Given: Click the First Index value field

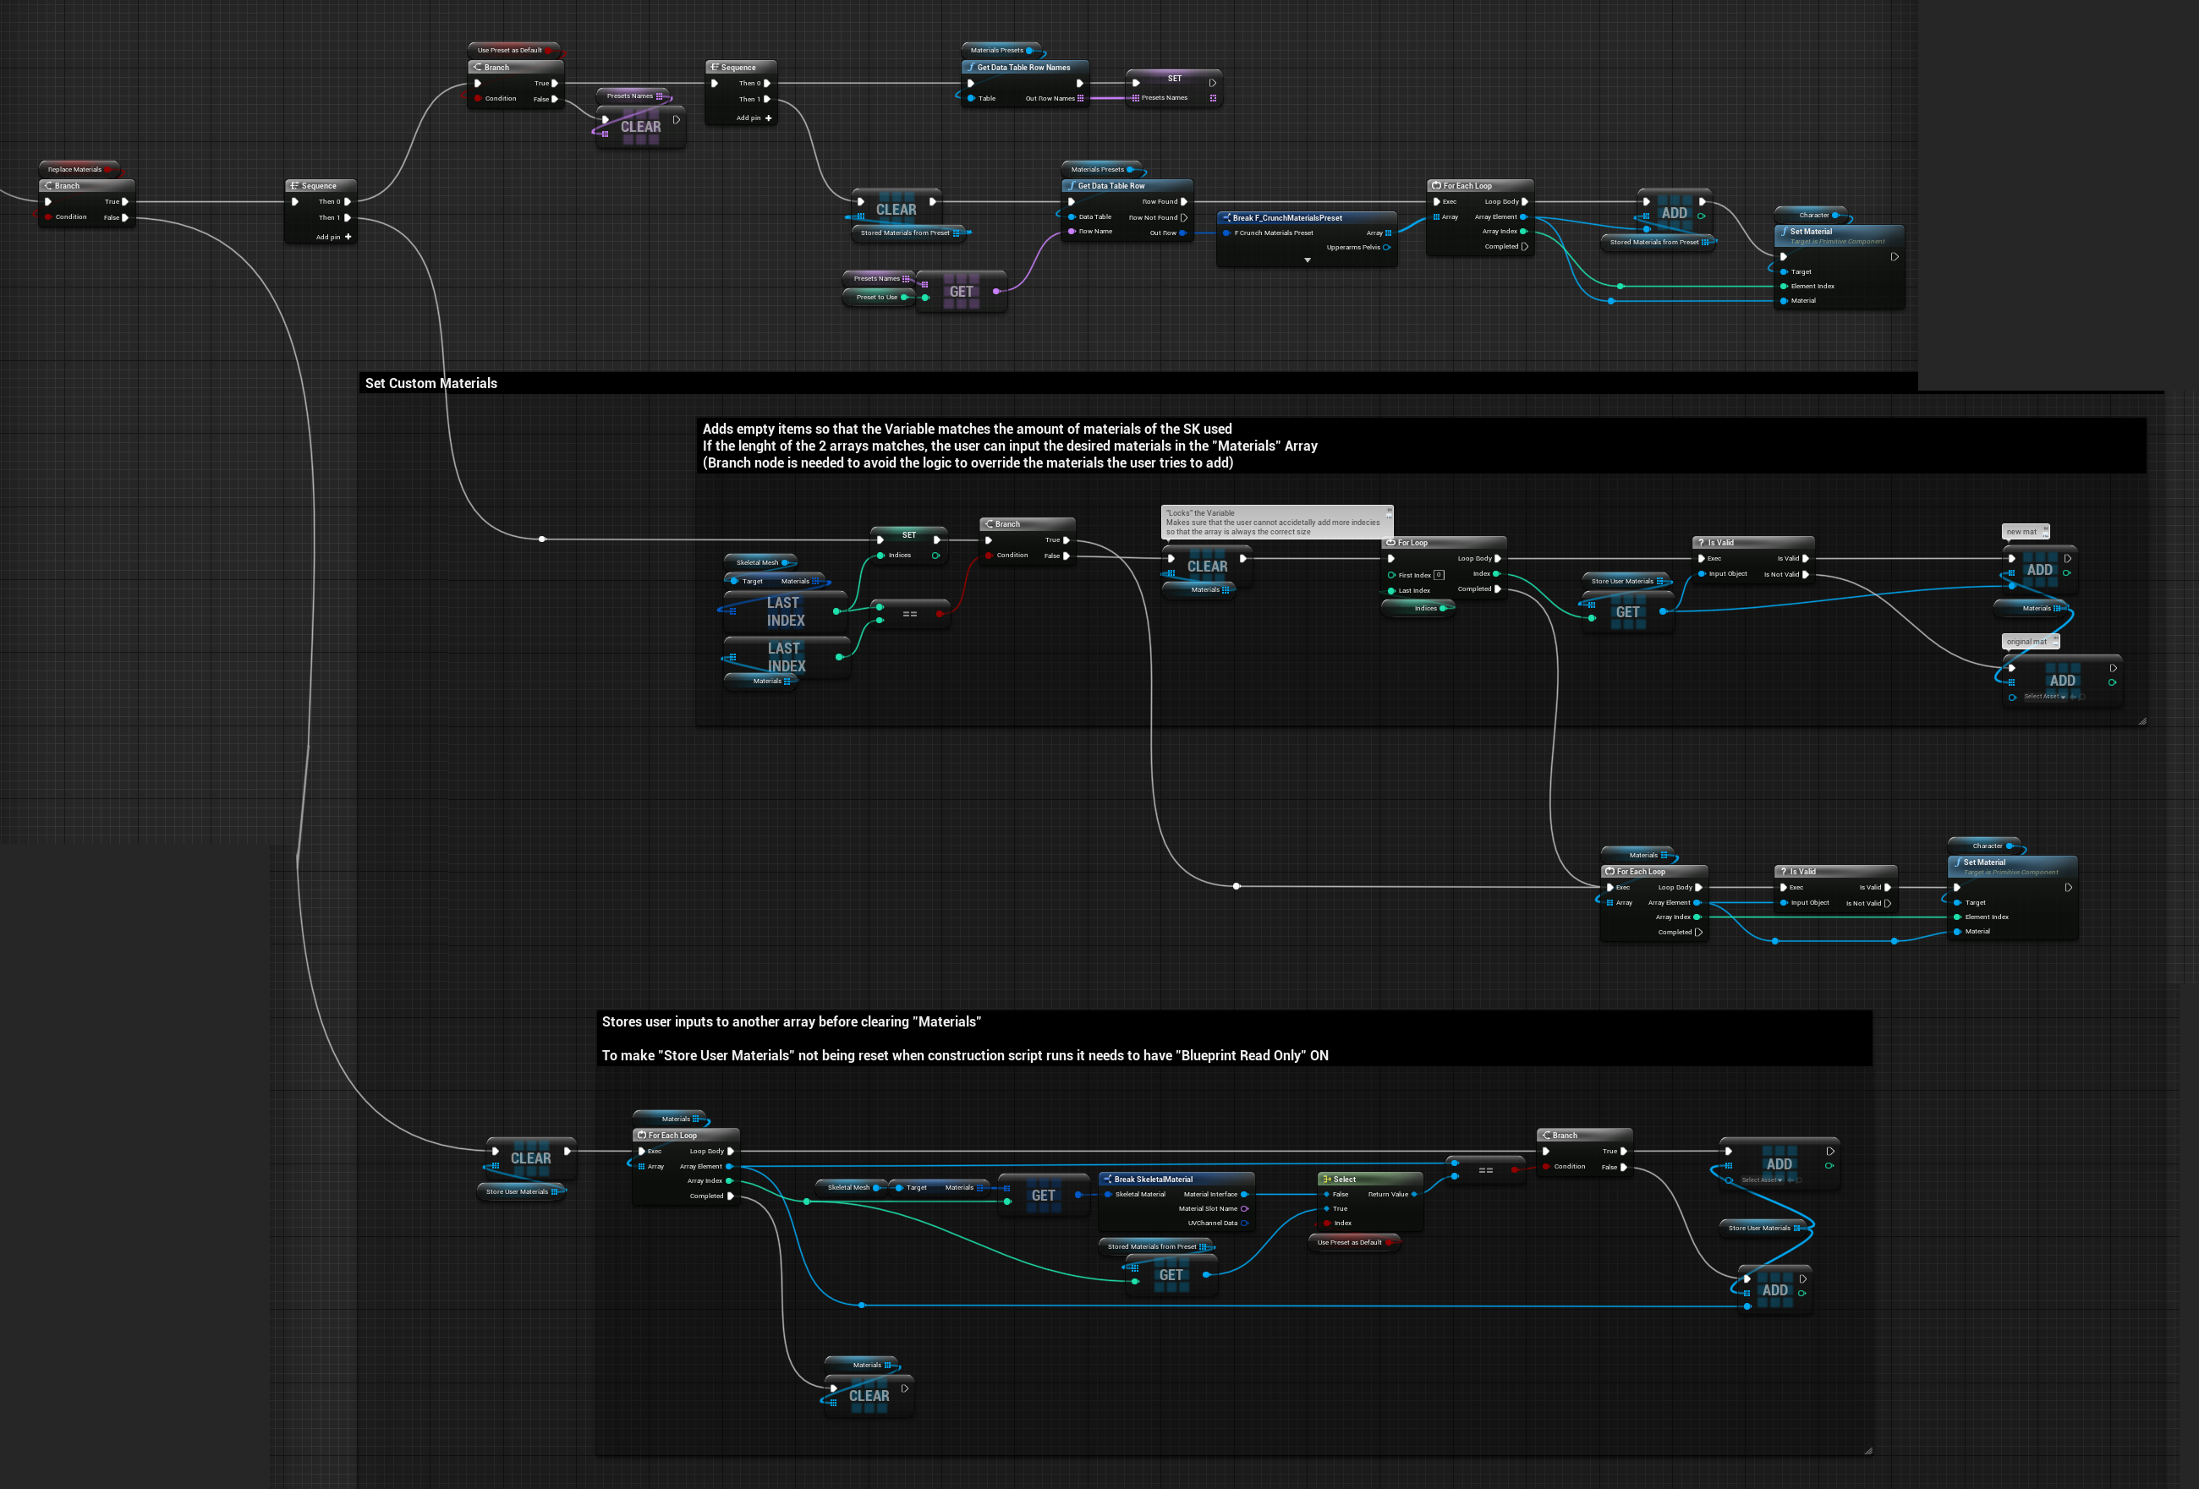Looking at the screenshot, I should [1439, 575].
